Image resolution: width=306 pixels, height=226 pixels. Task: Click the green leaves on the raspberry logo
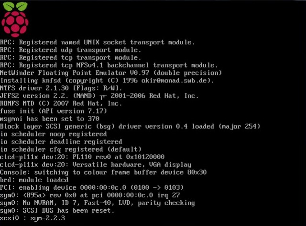tap(15, 6)
